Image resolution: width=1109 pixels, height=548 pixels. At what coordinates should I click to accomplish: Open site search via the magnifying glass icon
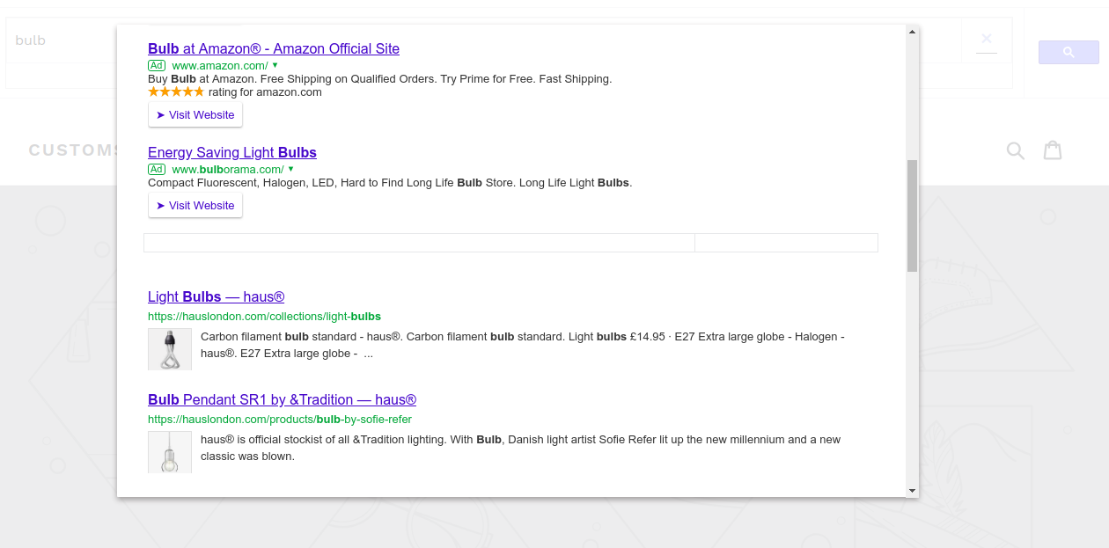1015,150
